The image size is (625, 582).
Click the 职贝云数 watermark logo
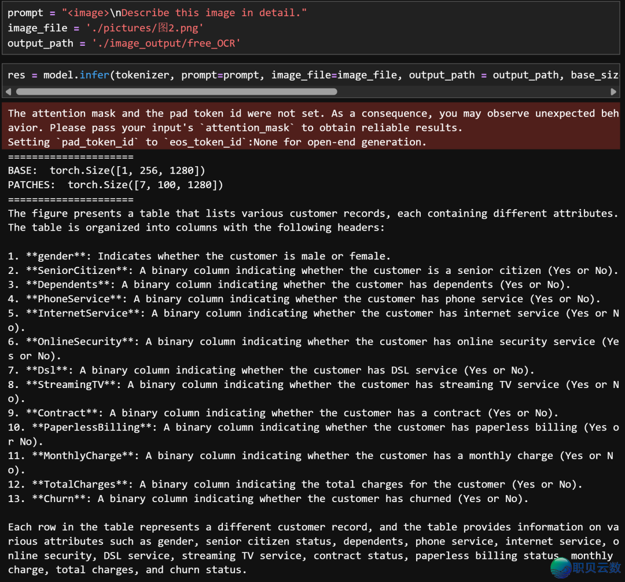click(586, 566)
